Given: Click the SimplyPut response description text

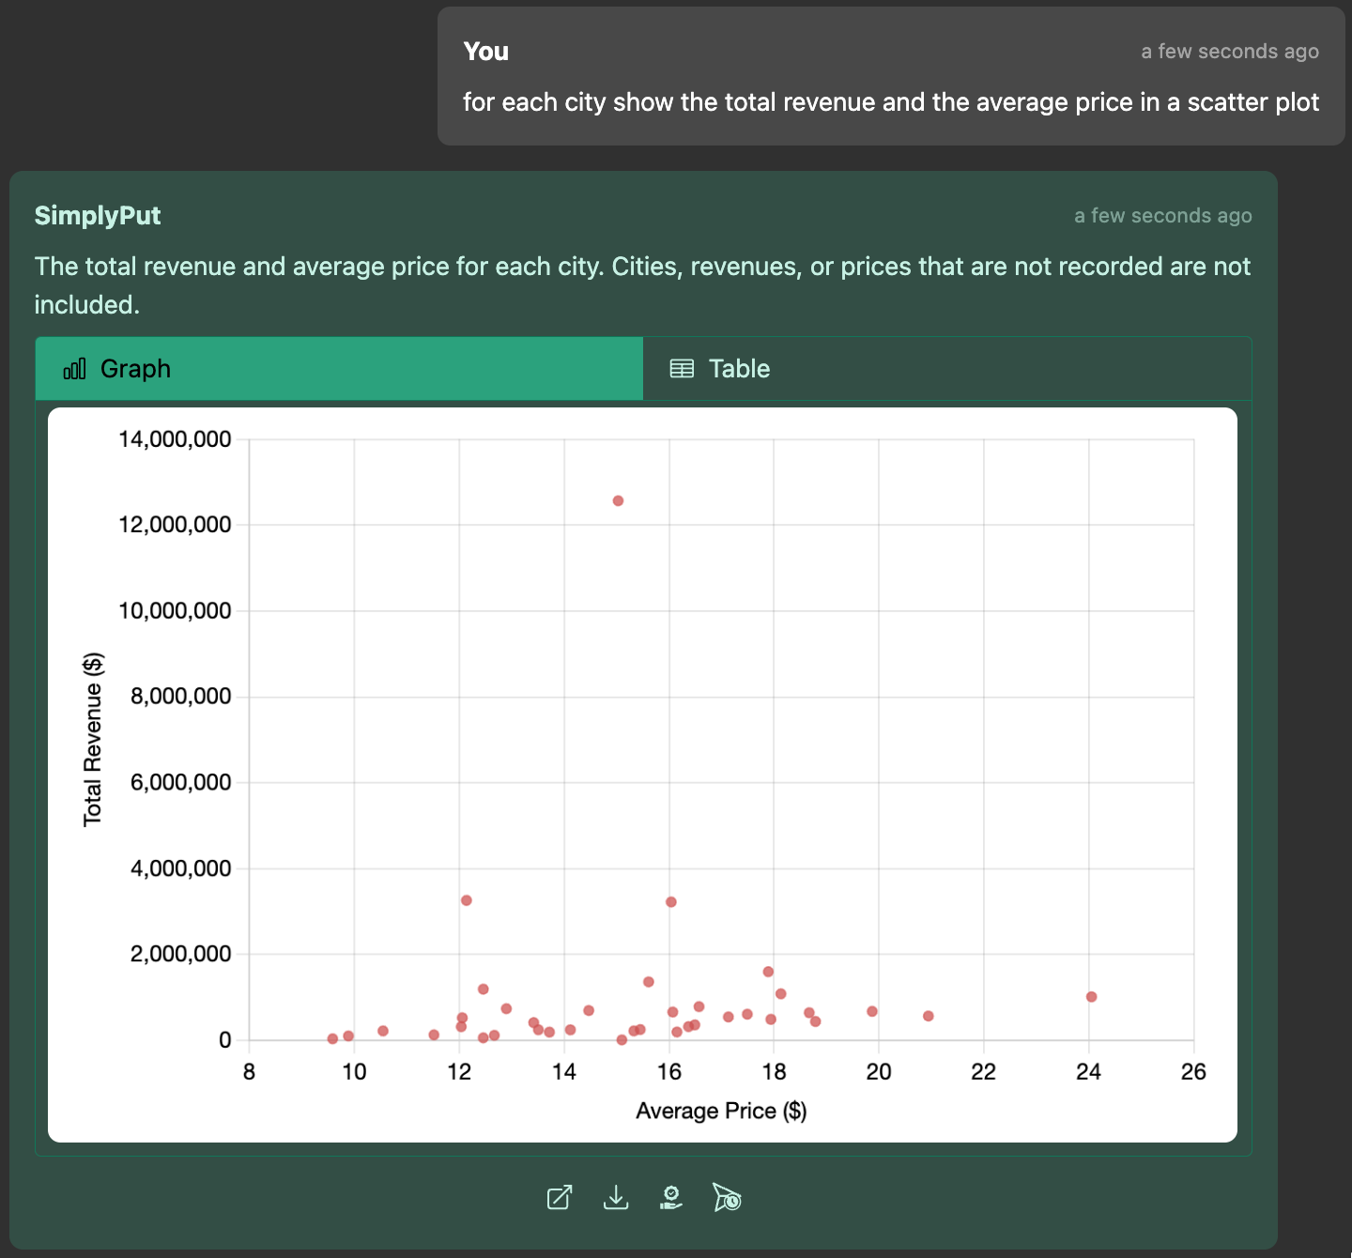Looking at the screenshot, I should click(x=643, y=285).
